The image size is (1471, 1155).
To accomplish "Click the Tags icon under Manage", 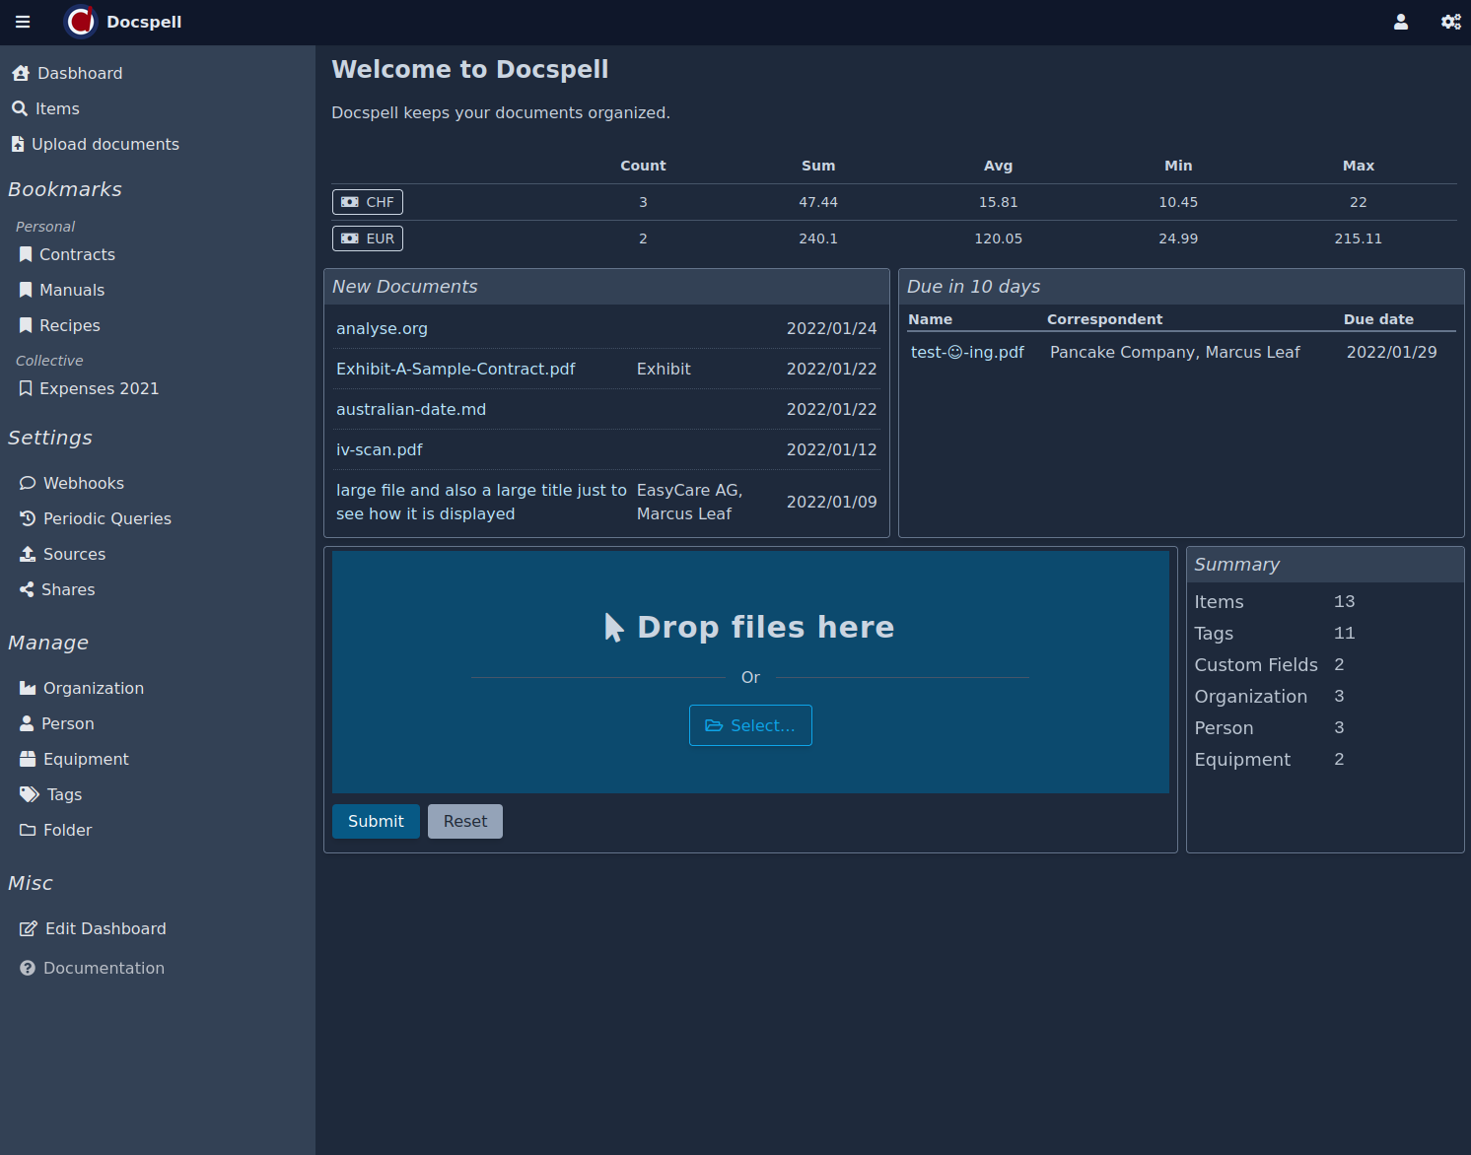I will tap(30, 794).
